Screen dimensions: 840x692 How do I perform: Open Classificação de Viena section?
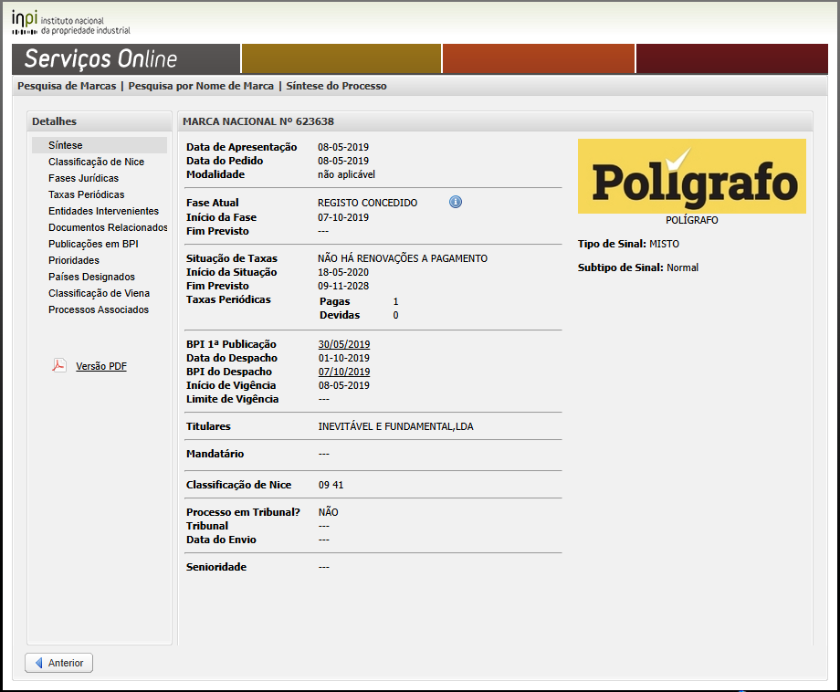(99, 293)
